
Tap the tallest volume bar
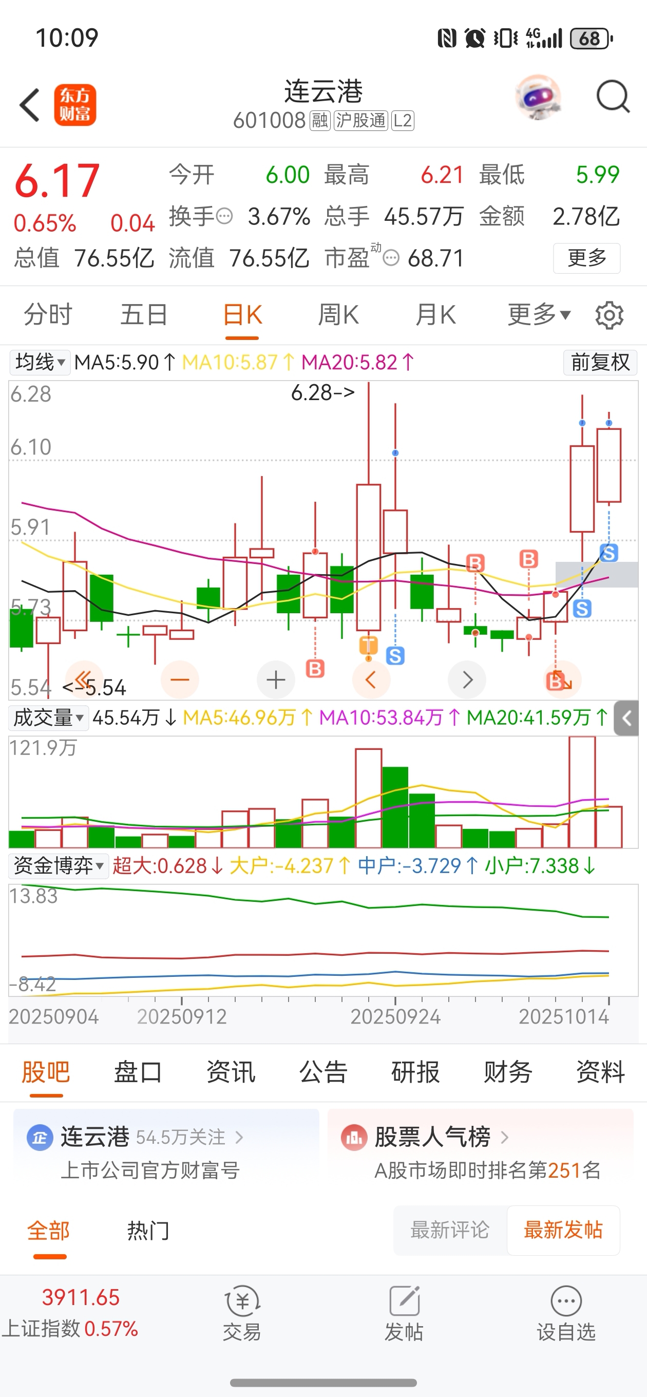[x=582, y=792]
